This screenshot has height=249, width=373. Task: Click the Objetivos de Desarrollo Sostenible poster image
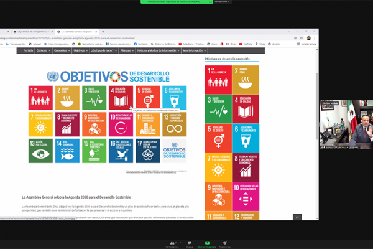(108, 121)
